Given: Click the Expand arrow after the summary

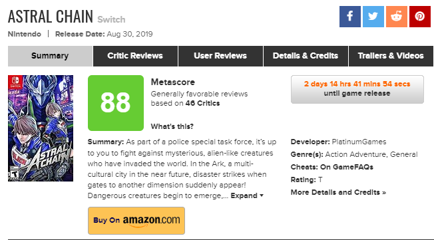Looking at the screenshot, I should pos(247,195).
